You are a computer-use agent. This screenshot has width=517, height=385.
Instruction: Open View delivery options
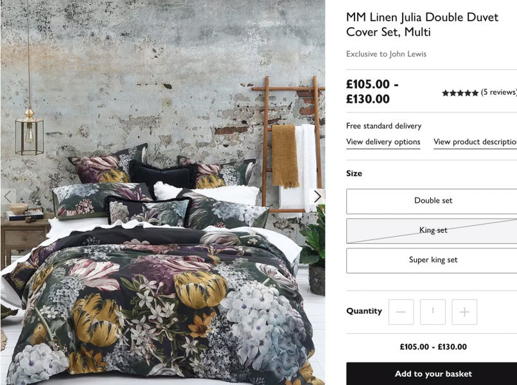383,142
